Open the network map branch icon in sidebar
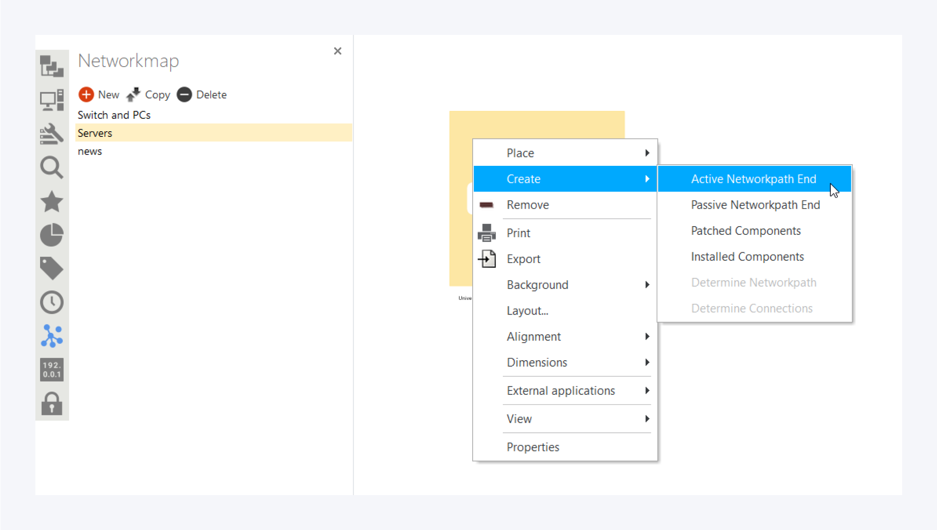This screenshot has width=937, height=530. [52, 336]
